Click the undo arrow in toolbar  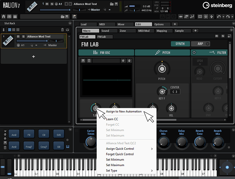219,16
